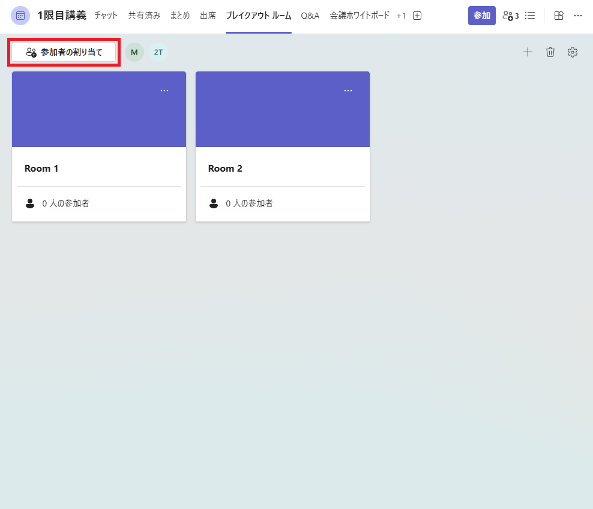Open the 会議ホワイトボード tab
The height and width of the screenshot is (509, 593).
(x=360, y=16)
